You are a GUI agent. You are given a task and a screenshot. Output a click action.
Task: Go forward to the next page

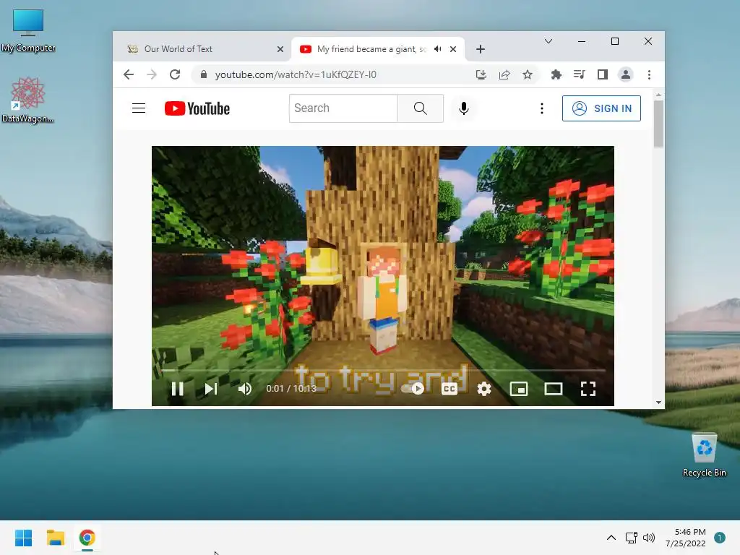152,74
